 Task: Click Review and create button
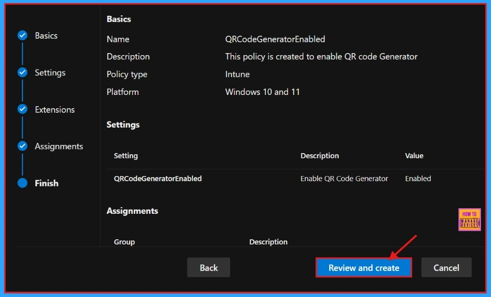point(363,267)
